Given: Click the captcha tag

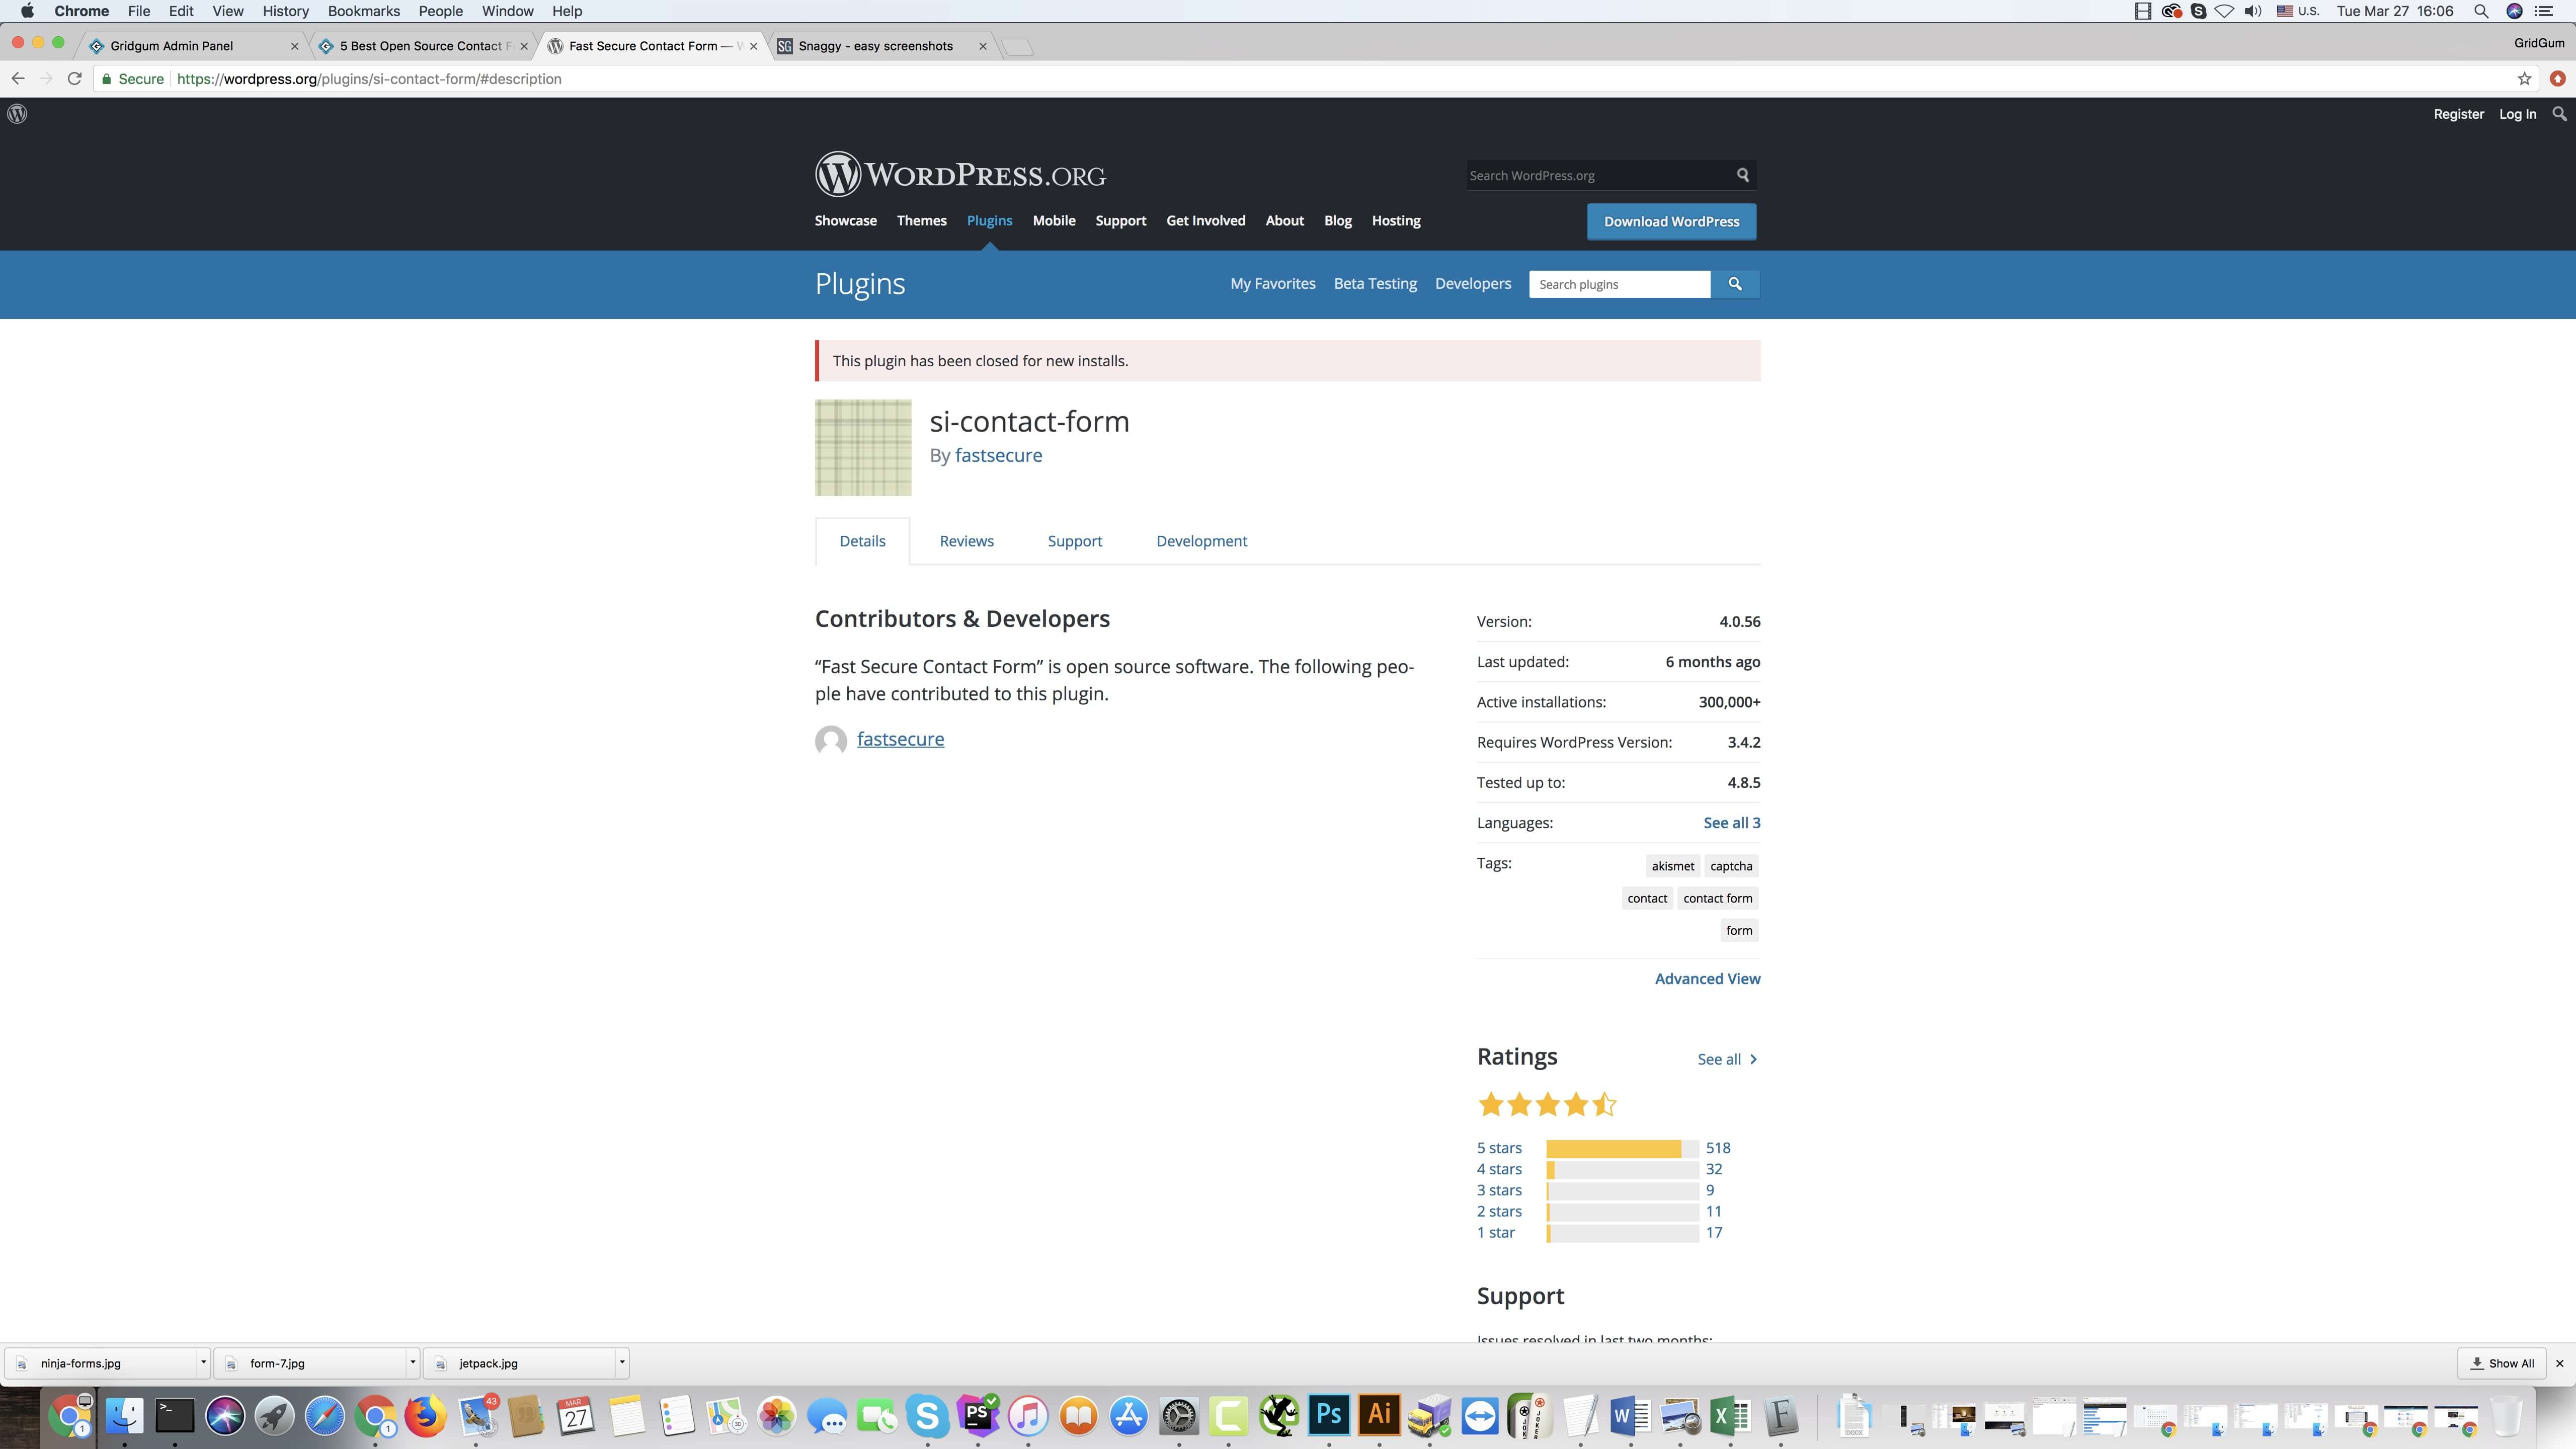Looking at the screenshot, I should click(1731, 866).
